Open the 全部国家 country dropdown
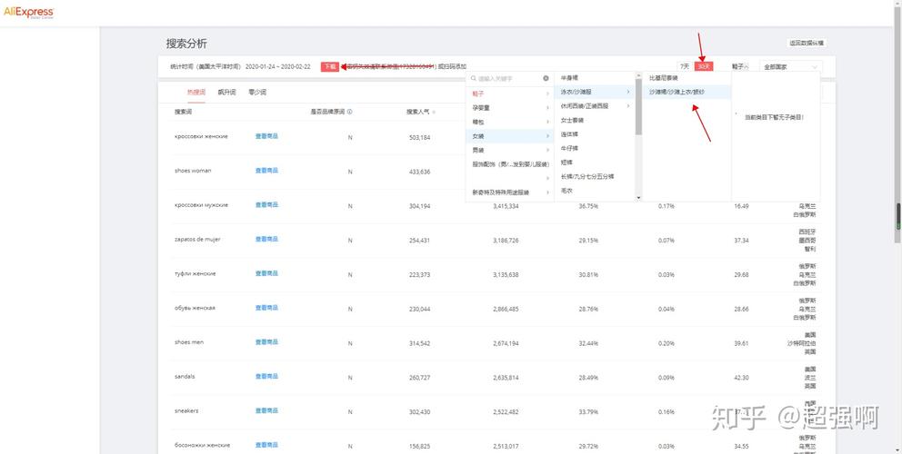Screen dimensions: 902x454 (x=791, y=66)
